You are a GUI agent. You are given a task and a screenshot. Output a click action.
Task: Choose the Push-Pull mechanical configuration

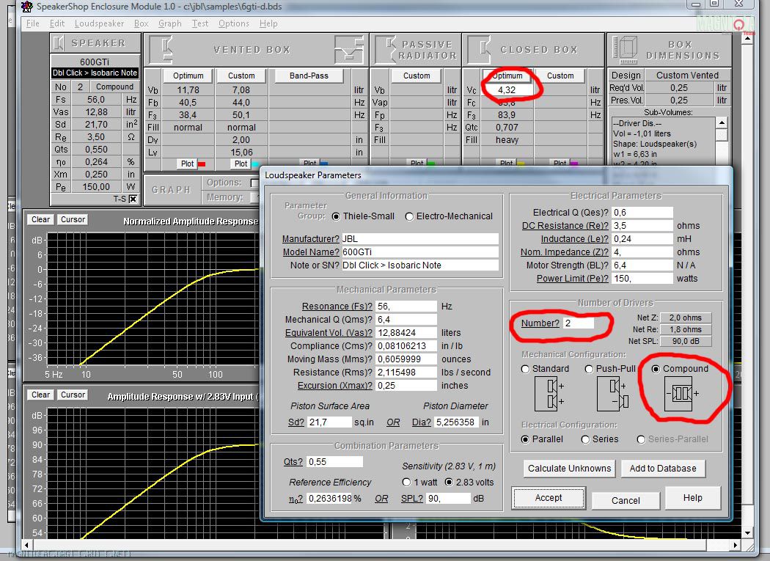(589, 369)
